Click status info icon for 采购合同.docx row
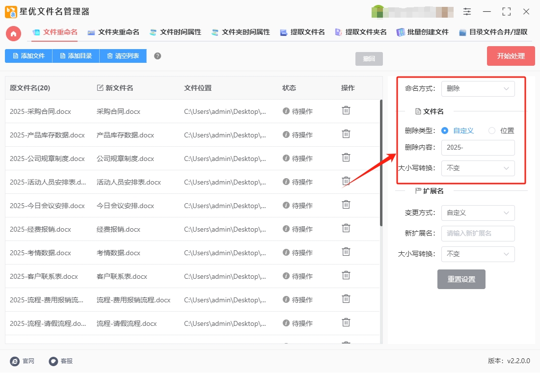The height and width of the screenshot is (373, 540). click(286, 111)
